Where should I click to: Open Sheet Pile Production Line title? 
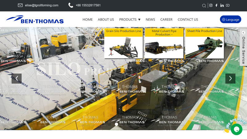pyautogui.click(x=204, y=31)
